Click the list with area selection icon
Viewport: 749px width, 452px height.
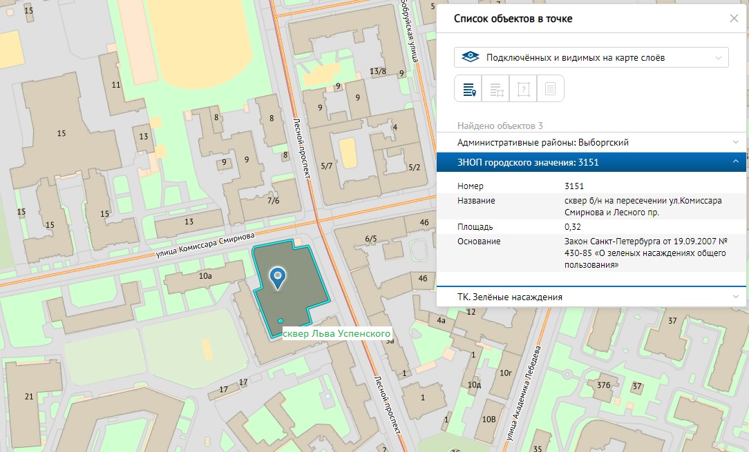point(495,89)
